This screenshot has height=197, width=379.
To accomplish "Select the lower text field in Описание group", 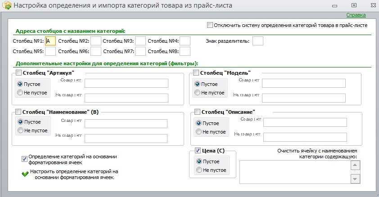I will [x=305, y=137].
